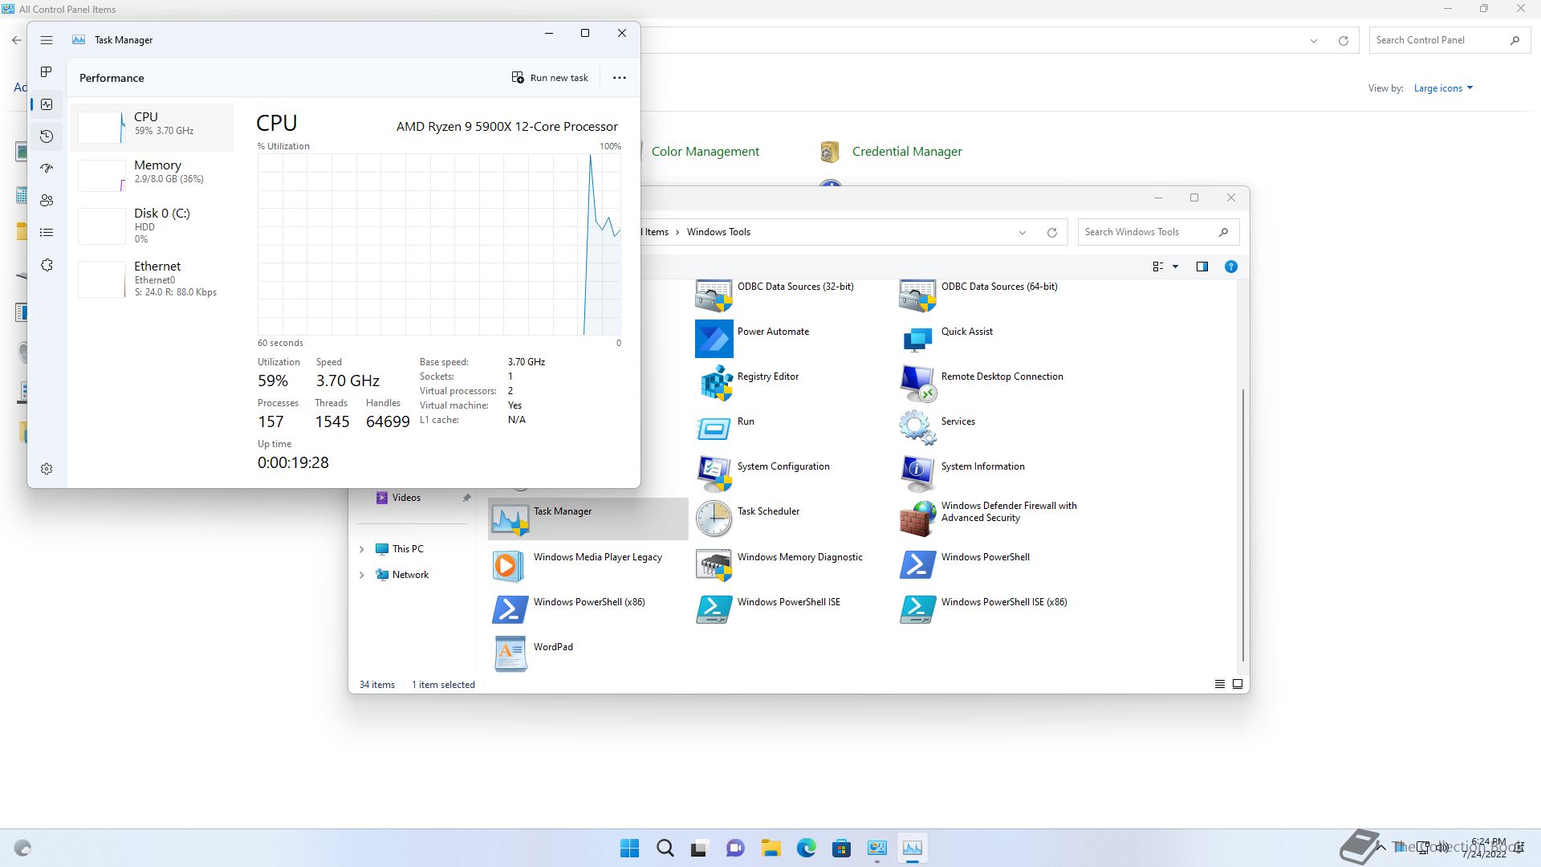The width and height of the screenshot is (1541, 867).
Task: Open Control Panel address history dropdown
Action: click(x=1314, y=41)
